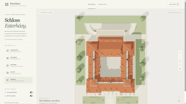
Task: Click the Innenhof courtyard icon
Action: pos(8,73)
